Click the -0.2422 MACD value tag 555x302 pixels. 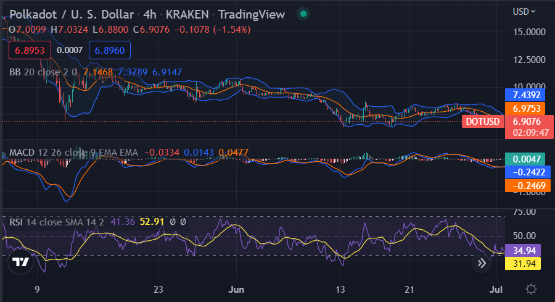coord(528,172)
